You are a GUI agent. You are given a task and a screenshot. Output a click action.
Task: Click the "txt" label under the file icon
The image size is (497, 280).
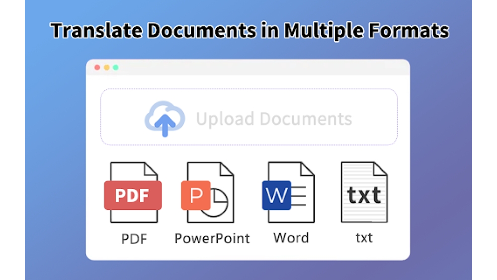(x=364, y=238)
